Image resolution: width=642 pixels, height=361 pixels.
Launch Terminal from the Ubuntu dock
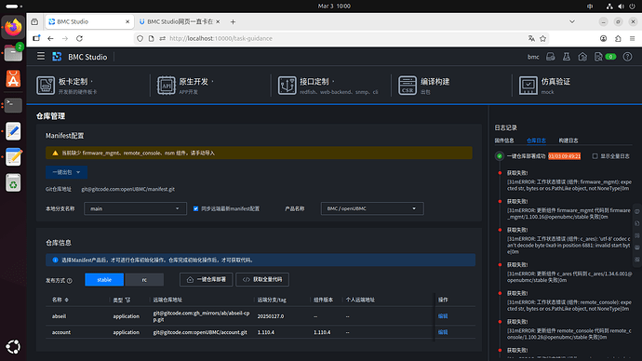13,105
